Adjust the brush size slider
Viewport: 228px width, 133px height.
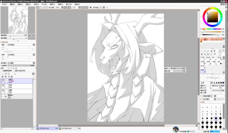pyautogui.click(x=218, y=85)
